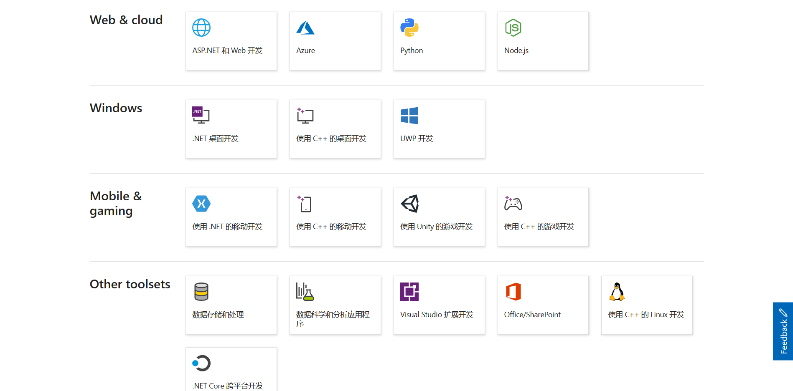This screenshot has height=391, width=793.
Task: Click the C++ desktop development monitor icon
Action: pyautogui.click(x=305, y=116)
